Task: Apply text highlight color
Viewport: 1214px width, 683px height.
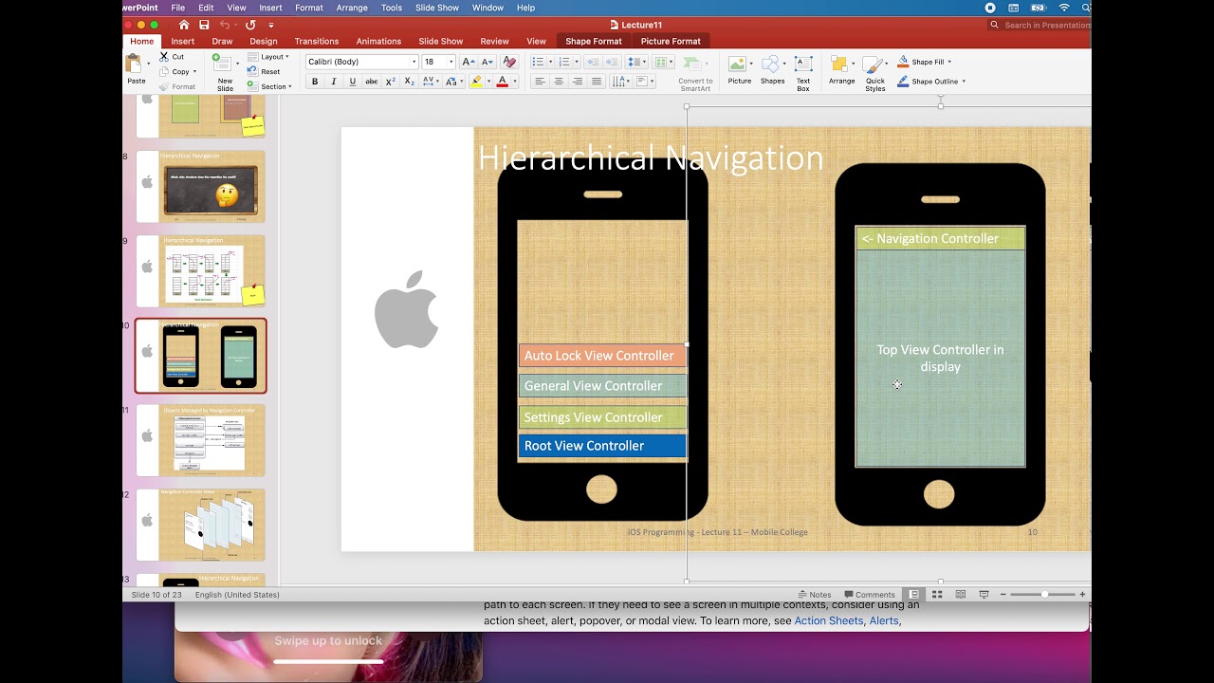Action: coord(476,82)
